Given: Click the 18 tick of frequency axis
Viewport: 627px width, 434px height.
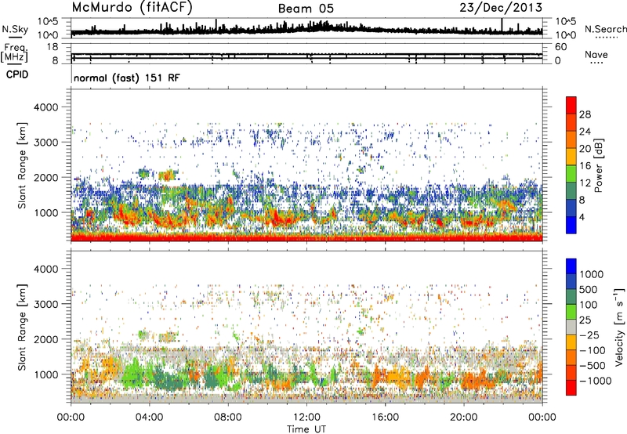Looking at the screenshot, I should click(52, 47).
